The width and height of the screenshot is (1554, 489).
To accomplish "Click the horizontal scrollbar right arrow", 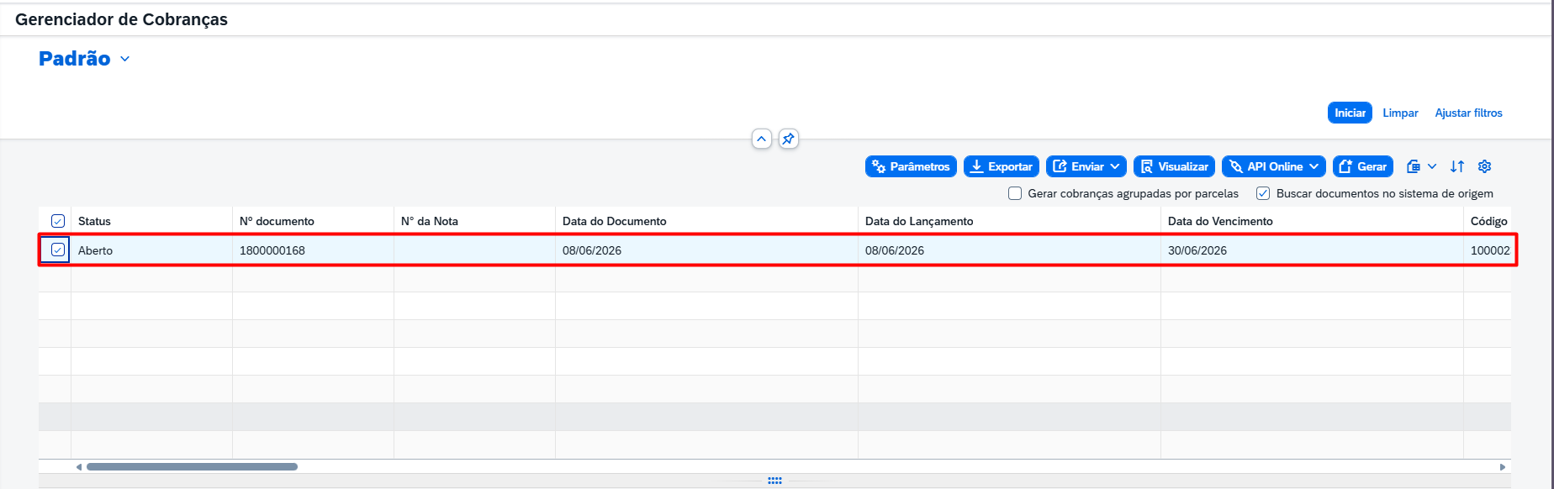I will click(1503, 466).
